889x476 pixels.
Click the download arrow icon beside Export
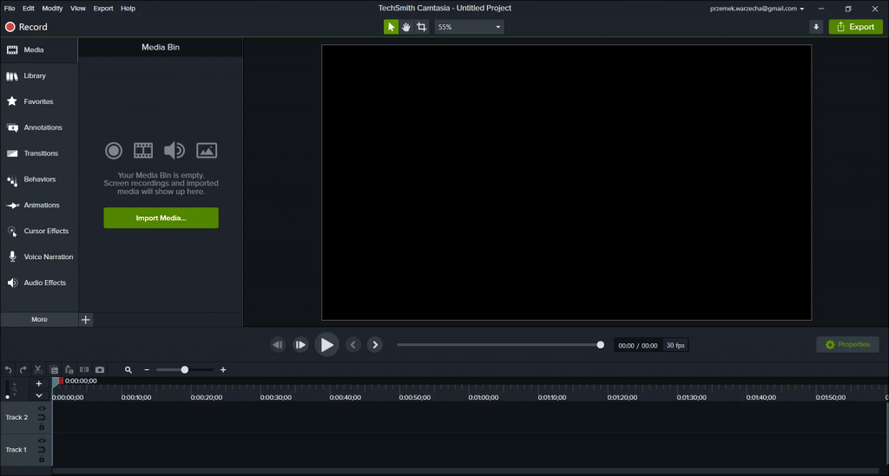coord(815,27)
